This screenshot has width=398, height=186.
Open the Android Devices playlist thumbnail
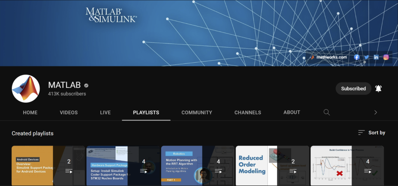pos(48,166)
